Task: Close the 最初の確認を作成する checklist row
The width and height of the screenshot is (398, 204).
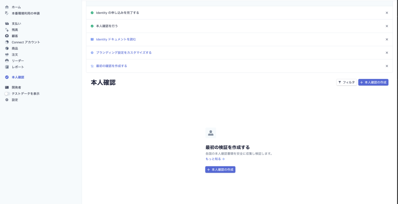Action: pyautogui.click(x=387, y=66)
